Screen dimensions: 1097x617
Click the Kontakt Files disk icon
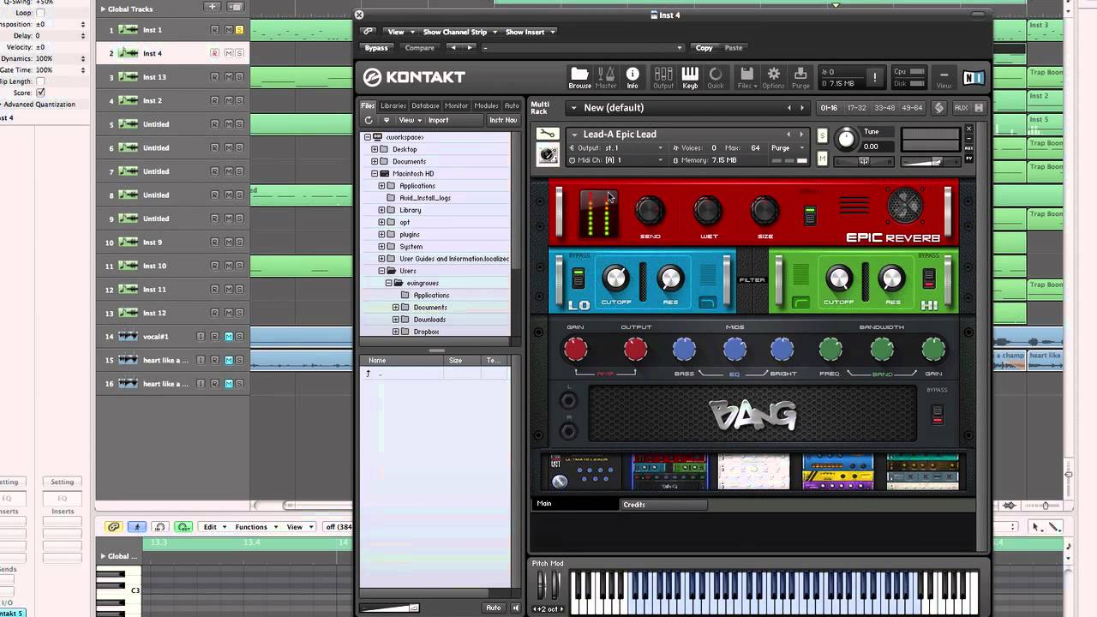pos(746,77)
